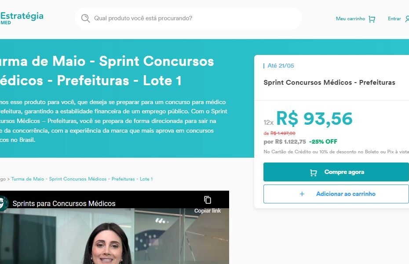This screenshot has height=264, width=409.
Task: Go back via the truncated catalog breadcrumb
Action: point(3,179)
